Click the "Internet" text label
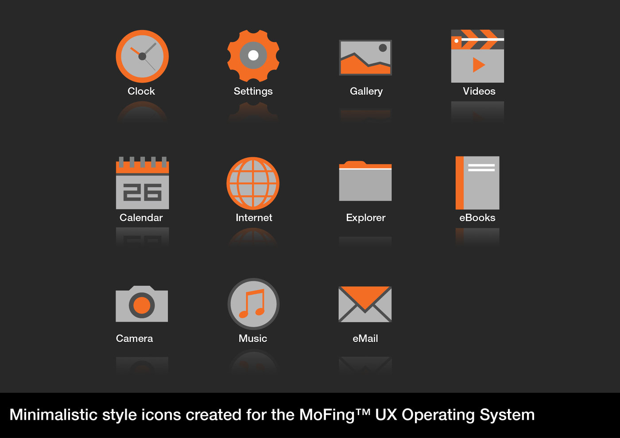The image size is (620, 438). 254,218
